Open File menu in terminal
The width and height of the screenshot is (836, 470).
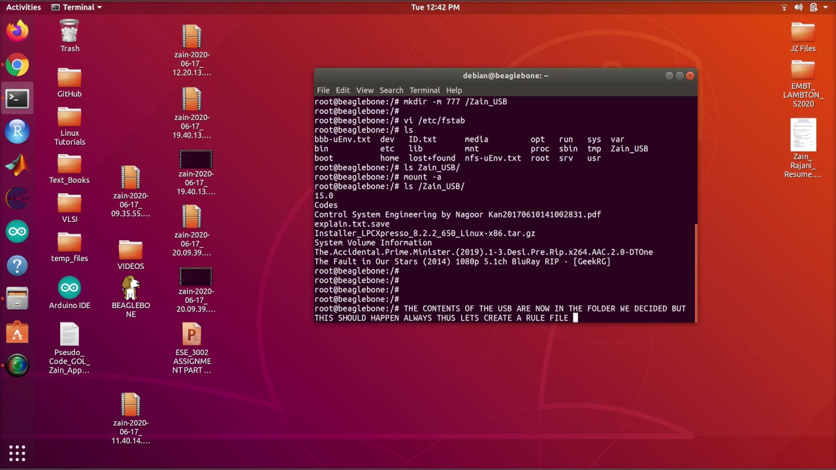click(x=323, y=90)
